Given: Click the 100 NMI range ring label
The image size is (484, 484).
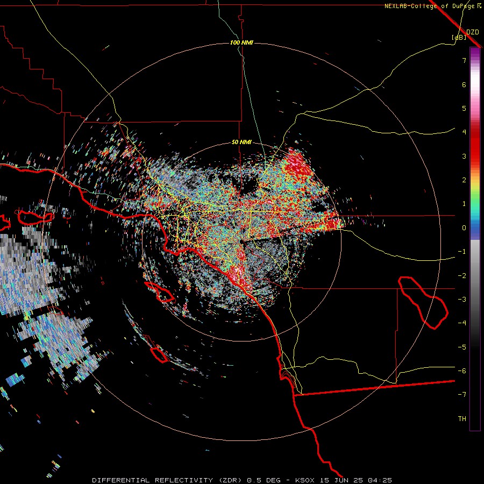Looking at the screenshot, I should tap(241, 42).
